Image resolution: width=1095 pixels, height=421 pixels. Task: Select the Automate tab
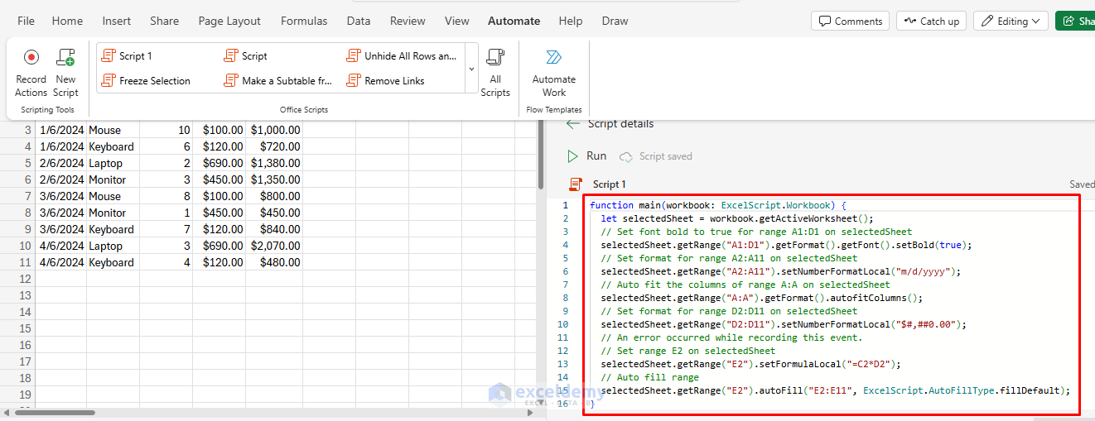(514, 21)
